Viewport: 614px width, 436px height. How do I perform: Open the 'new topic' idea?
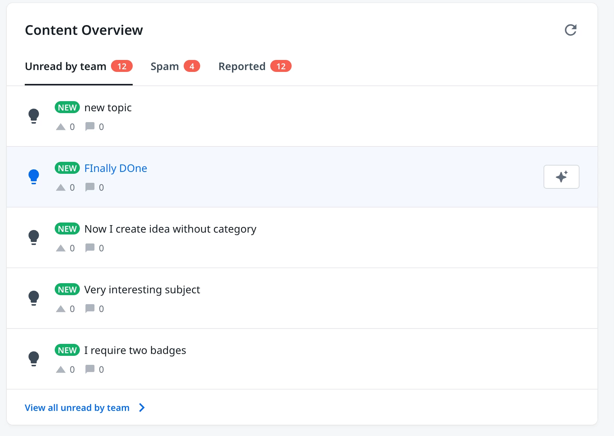[108, 108]
